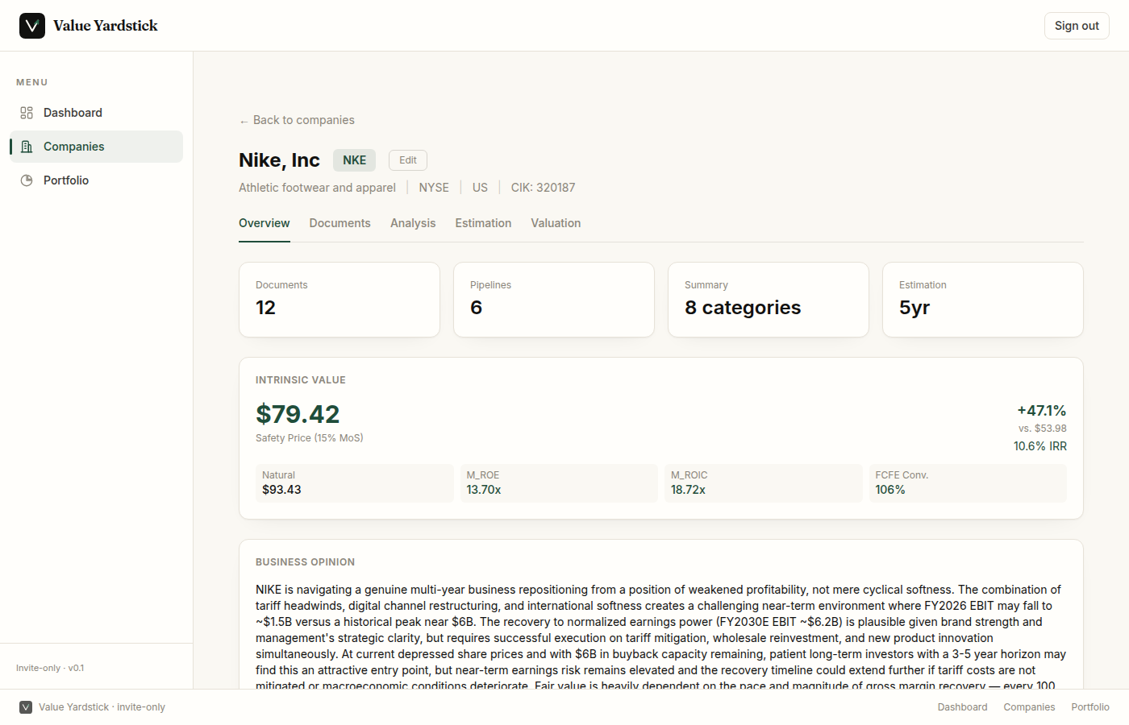Click the 10.6% IRR text
This screenshot has height=725, width=1129.
[x=1040, y=446]
